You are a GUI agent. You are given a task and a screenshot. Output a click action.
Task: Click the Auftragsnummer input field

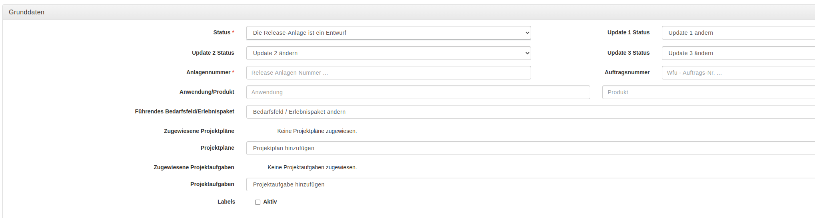[x=738, y=73]
